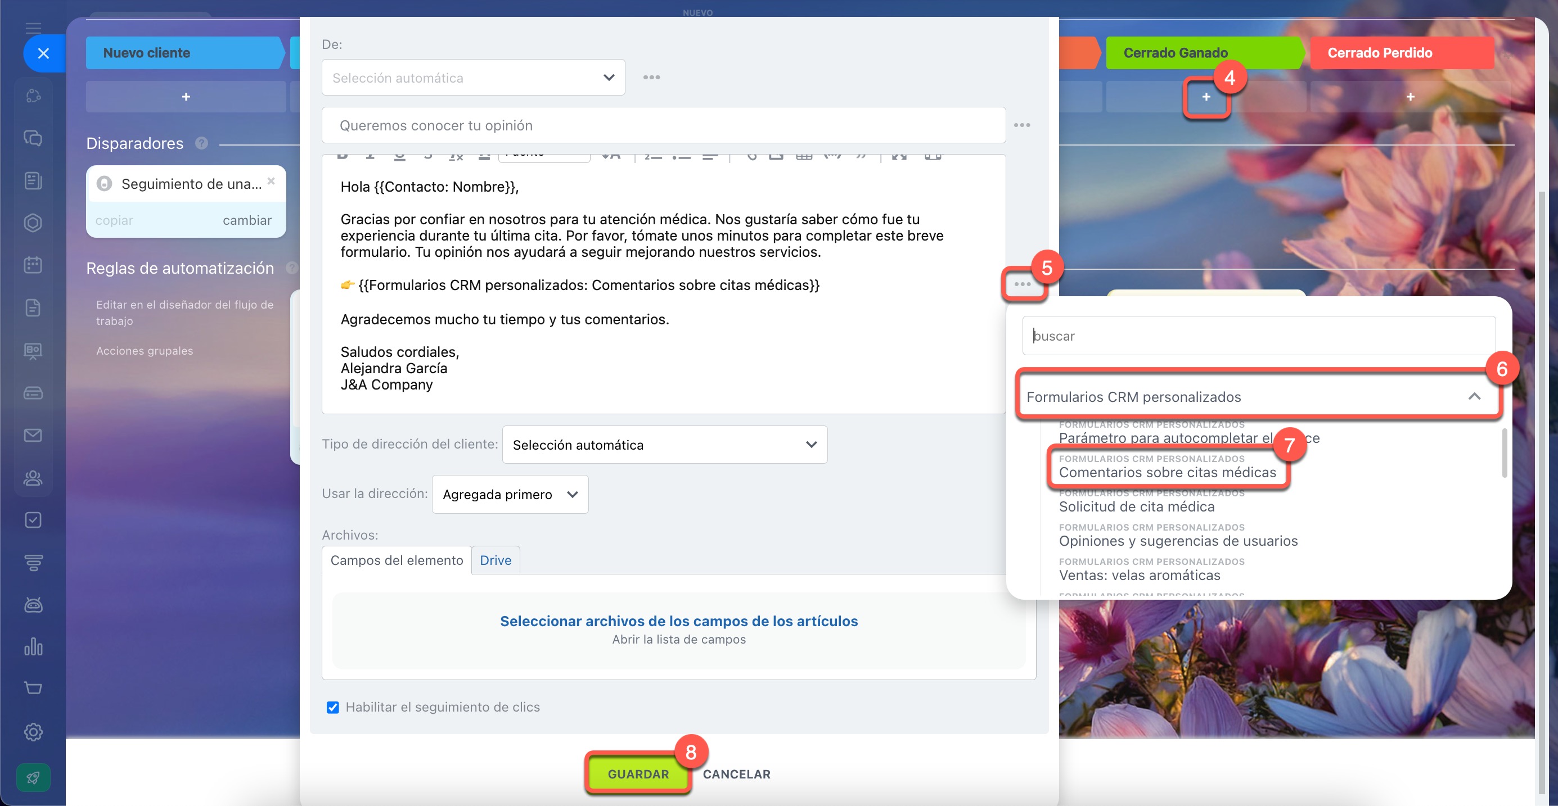Screen dimensions: 1558x806
Task: Click the buscar search field
Action: (x=1259, y=336)
